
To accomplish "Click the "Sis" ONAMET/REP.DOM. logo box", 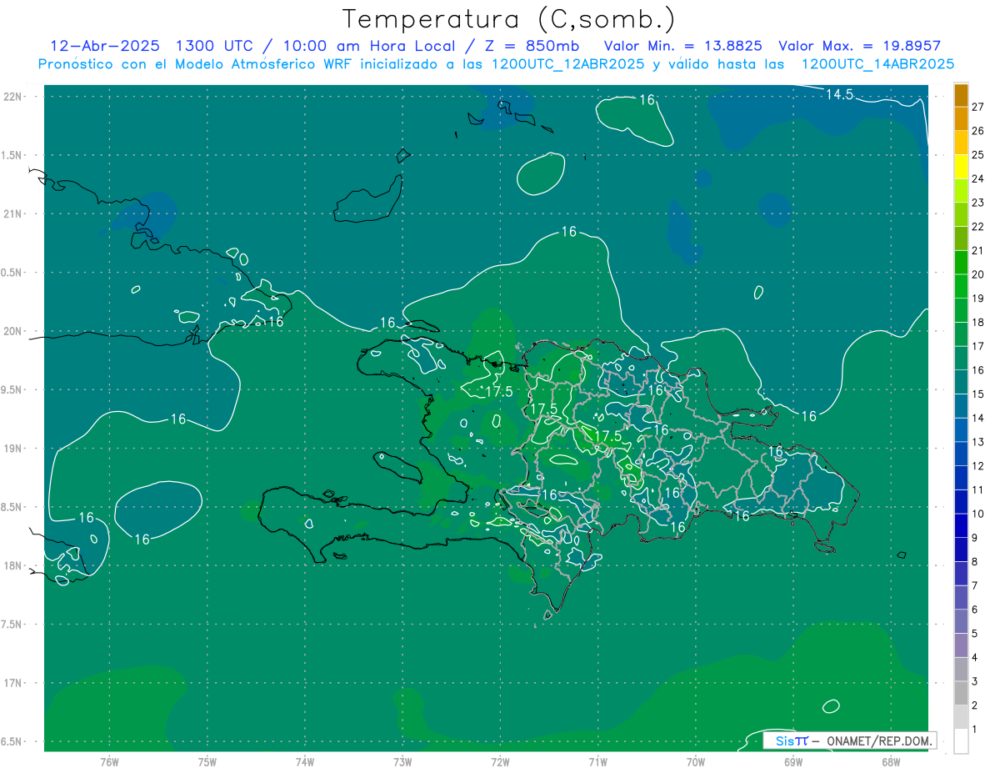I will click(x=849, y=740).
